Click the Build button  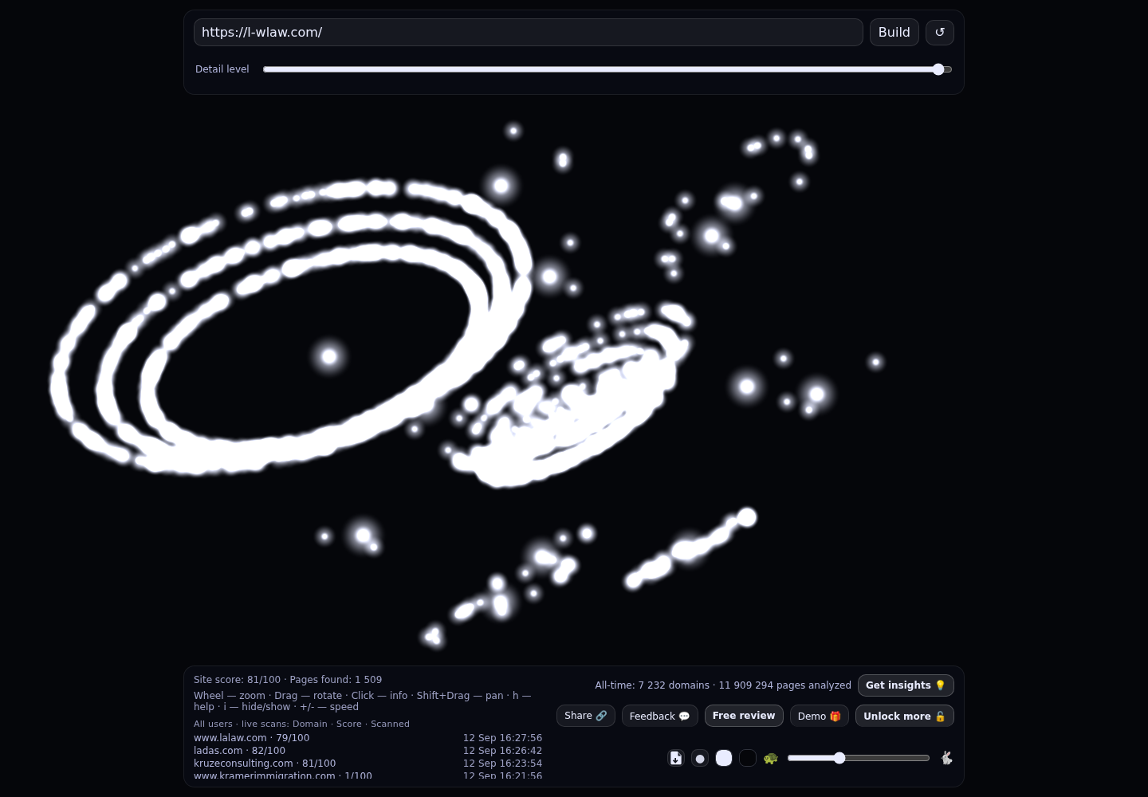pos(894,33)
